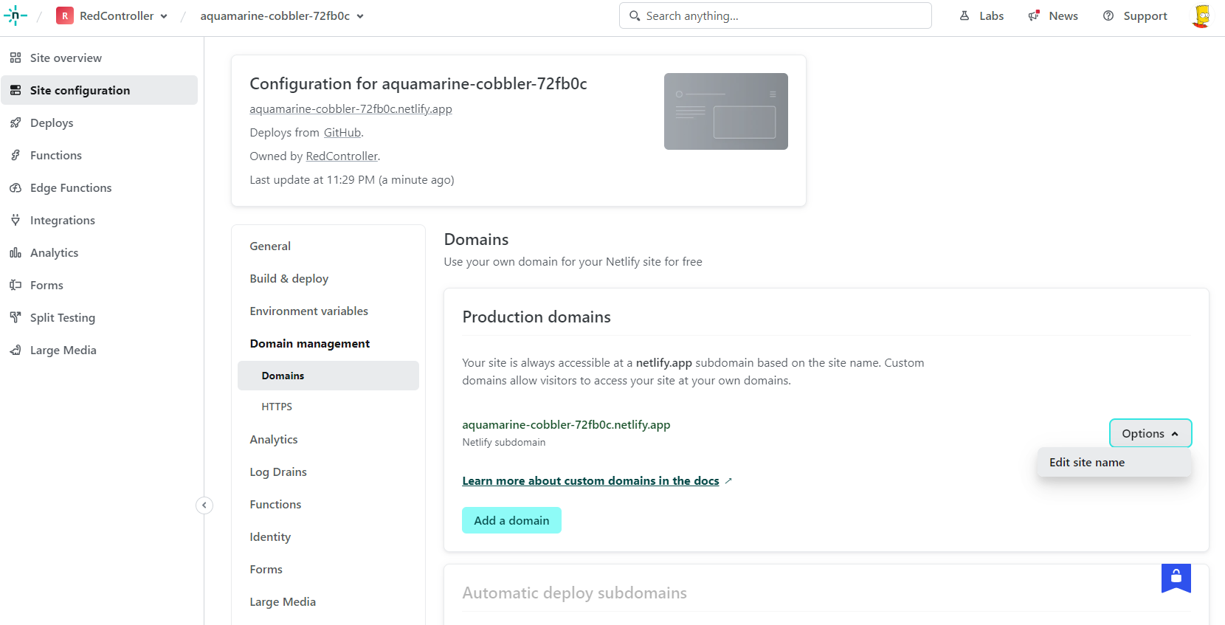Click the Functions sidebar icon

pos(15,155)
